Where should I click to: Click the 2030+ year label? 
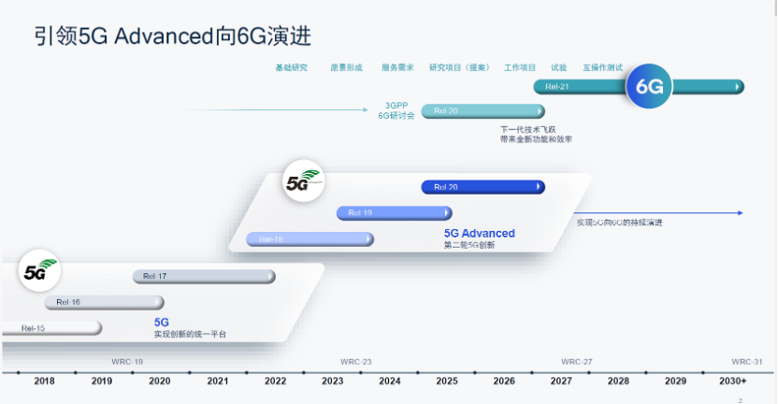click(x=732, y=382)
